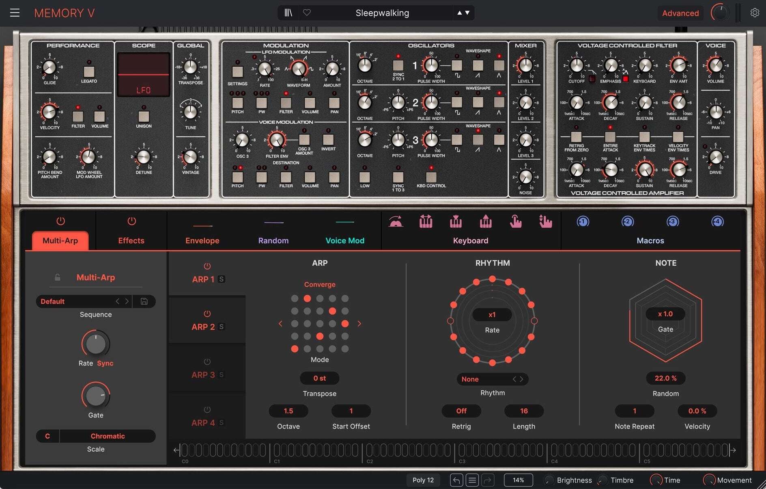Click the third pink keyboard icon
The image size is (766, 489).
pyautogui.click(x=456, y=221)
